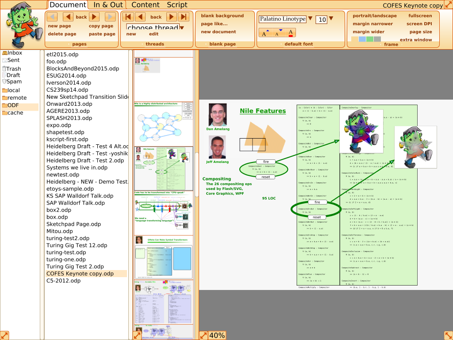453x340 pixels.
Task: Click expand arrow beside COFES Keynote copy title
Action: (x=449, y=4)
